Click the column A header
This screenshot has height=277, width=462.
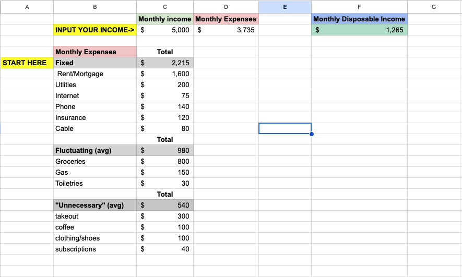(27, 7)
